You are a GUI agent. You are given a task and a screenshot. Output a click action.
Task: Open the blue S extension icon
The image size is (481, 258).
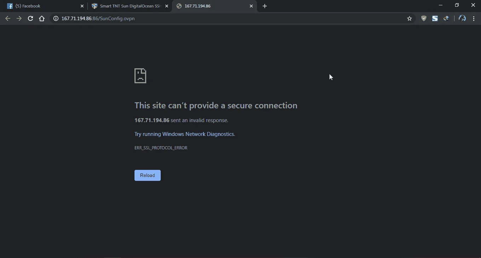click(x=435, y=18)
